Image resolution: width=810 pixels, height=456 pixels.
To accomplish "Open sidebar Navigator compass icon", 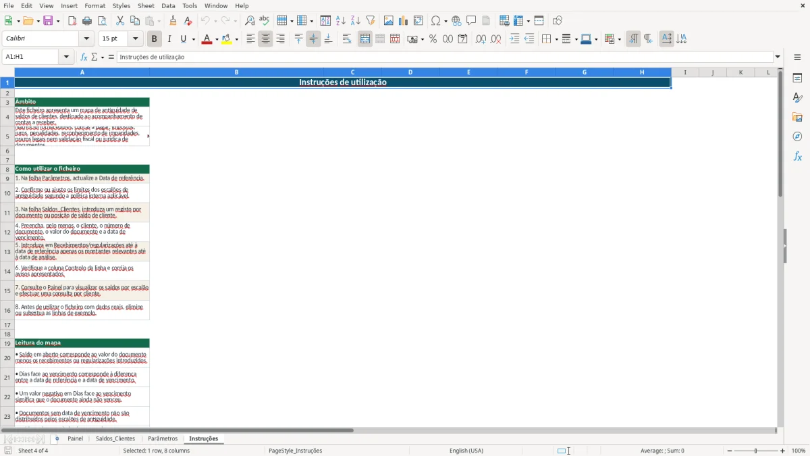I will (x=797, y=136).
